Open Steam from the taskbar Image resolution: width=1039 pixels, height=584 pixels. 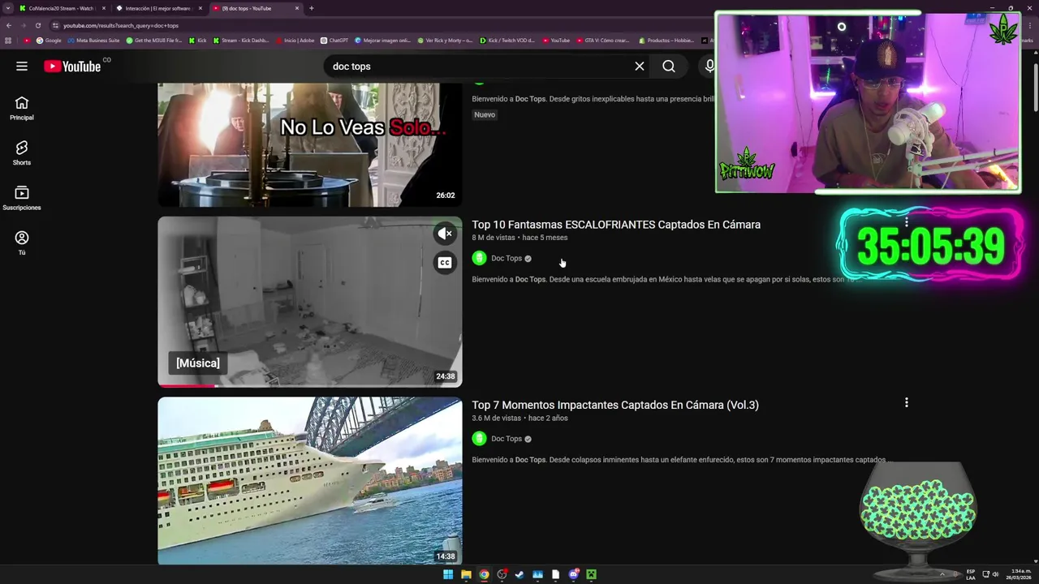[519, 574]
